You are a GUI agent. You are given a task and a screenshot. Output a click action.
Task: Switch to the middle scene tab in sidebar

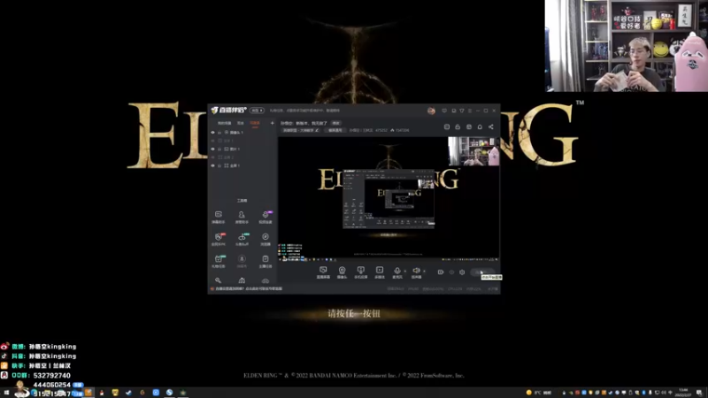(x=241, y=123)
